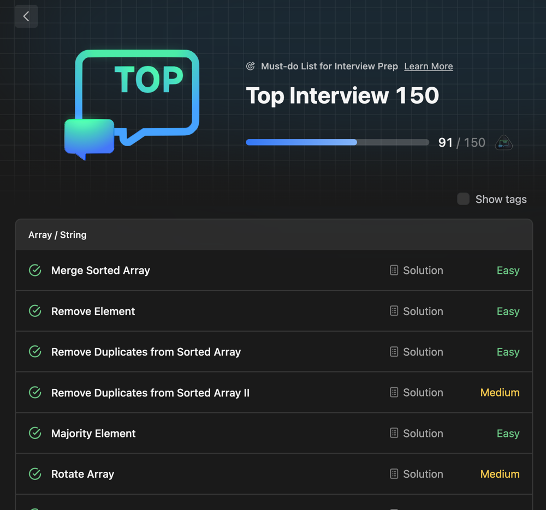
Task: Click the Merge Sorted Array completed checkmark
Action: pyautogui.click(x=35, y=270)
